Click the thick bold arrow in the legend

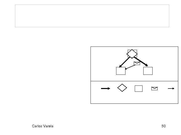coord(105,88)
